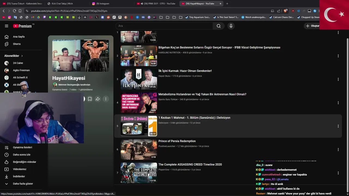349x196 pixels.
Task: Switch to the PINK GUY - STFU tab
Action: pos(157,4)
